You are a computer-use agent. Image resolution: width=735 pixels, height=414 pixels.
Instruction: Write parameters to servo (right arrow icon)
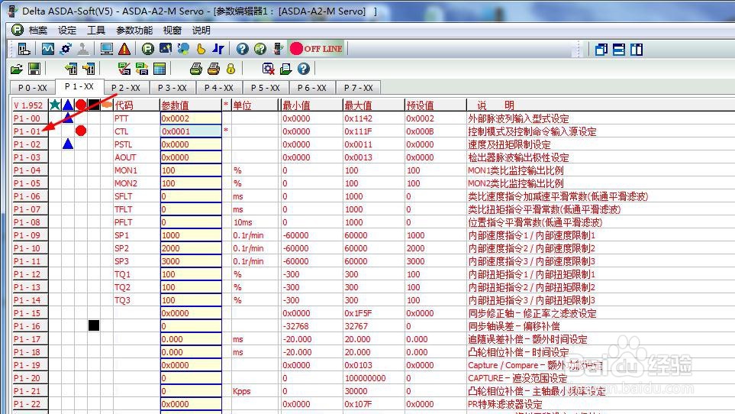89,70
